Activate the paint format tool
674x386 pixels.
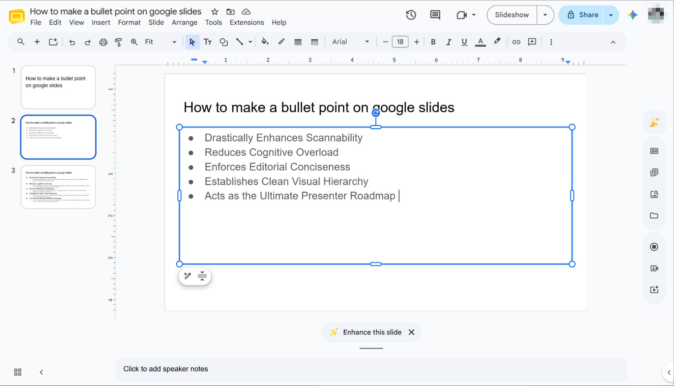pos(118,42)
